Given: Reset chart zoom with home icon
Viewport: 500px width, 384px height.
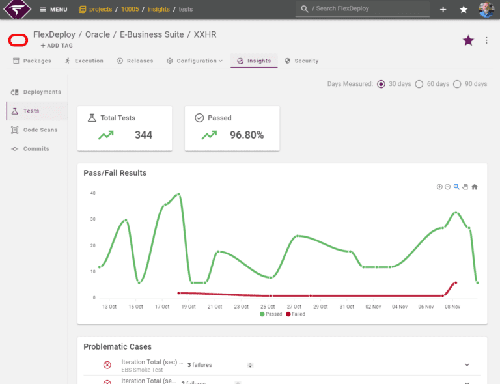Looking at the screenshot, I should pyautogui.click(x=475, y=187).
